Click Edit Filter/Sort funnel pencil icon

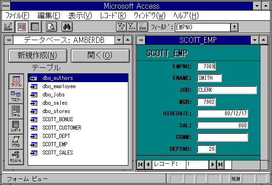121,27
